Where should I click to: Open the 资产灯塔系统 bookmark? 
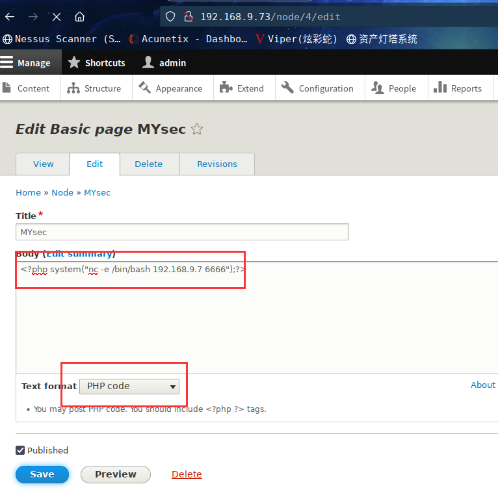(x=382, y=39)
